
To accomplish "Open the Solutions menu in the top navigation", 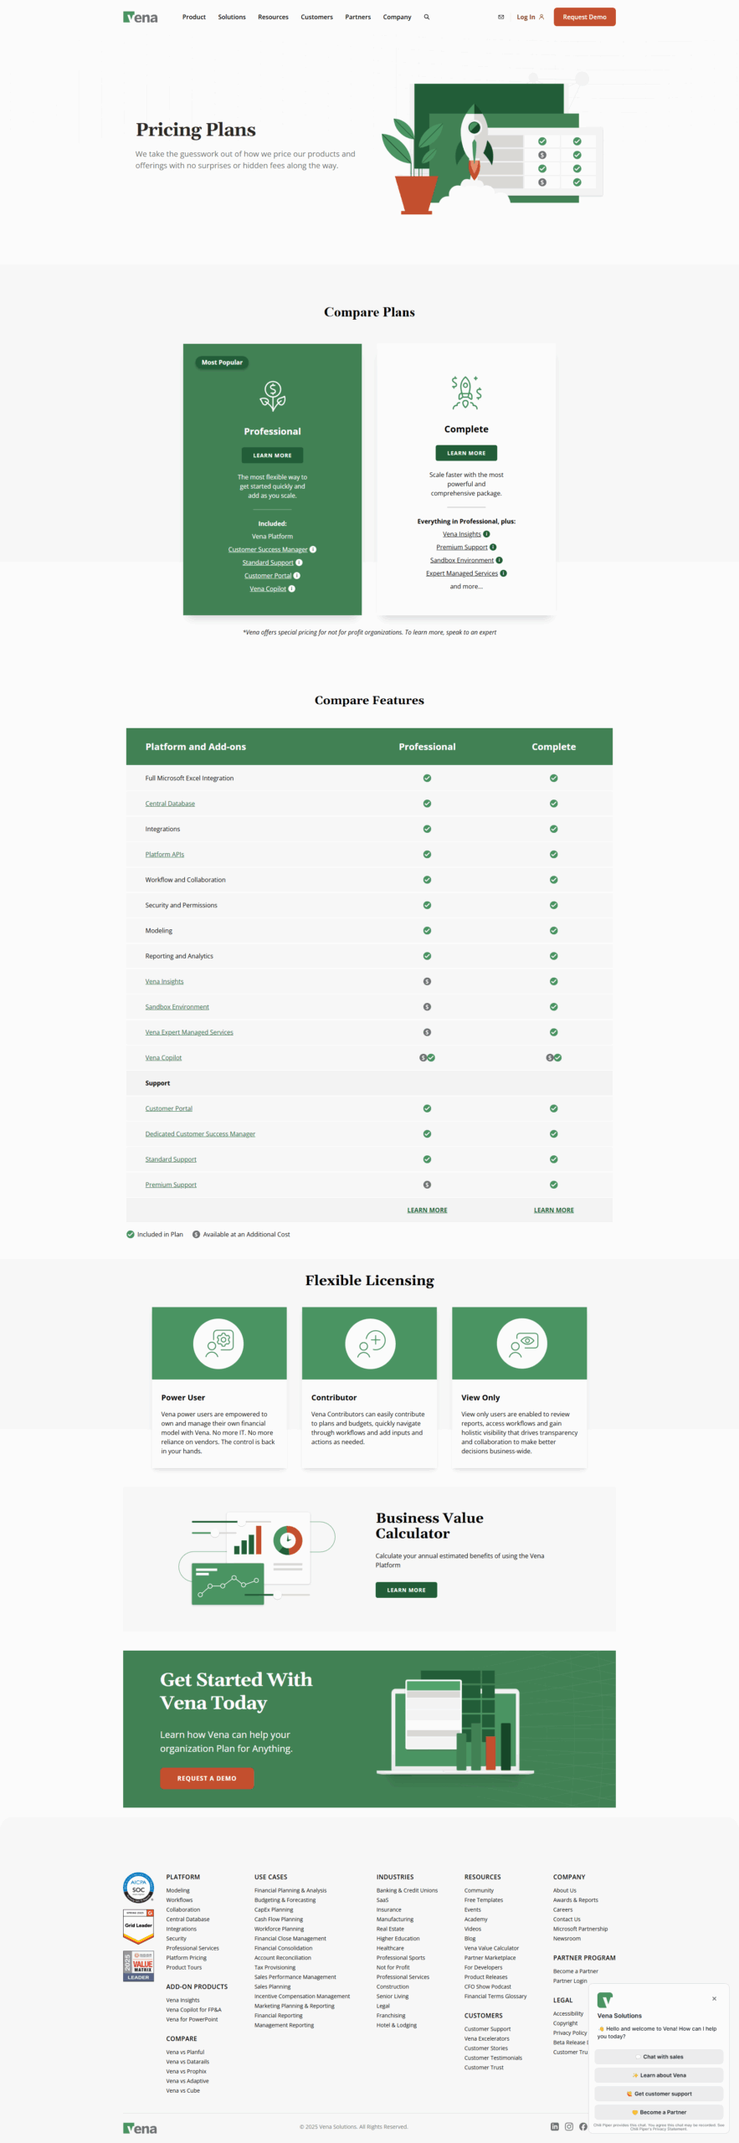I will click(232, 17).
